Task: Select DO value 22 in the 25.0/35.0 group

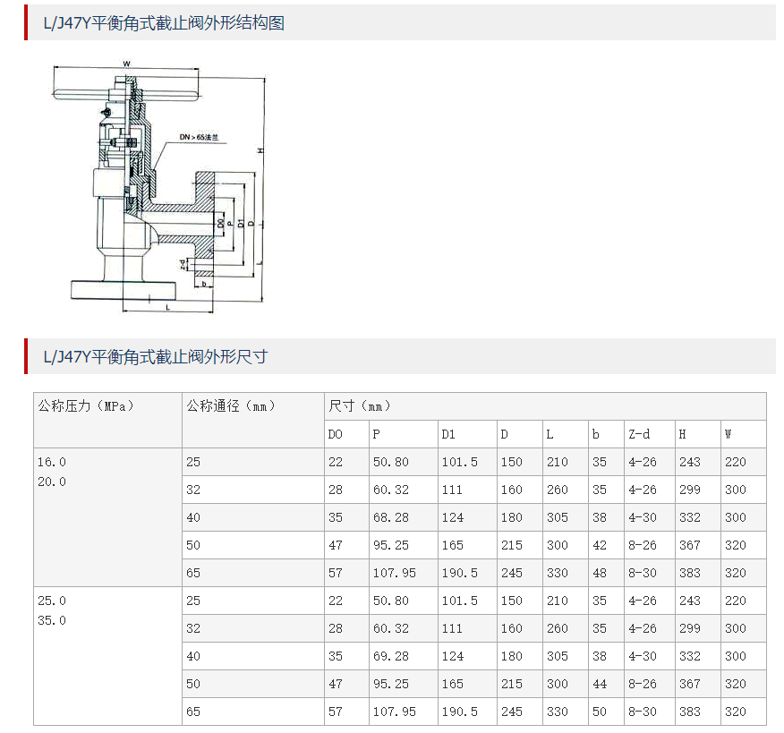Action: (x=335, y=601)
